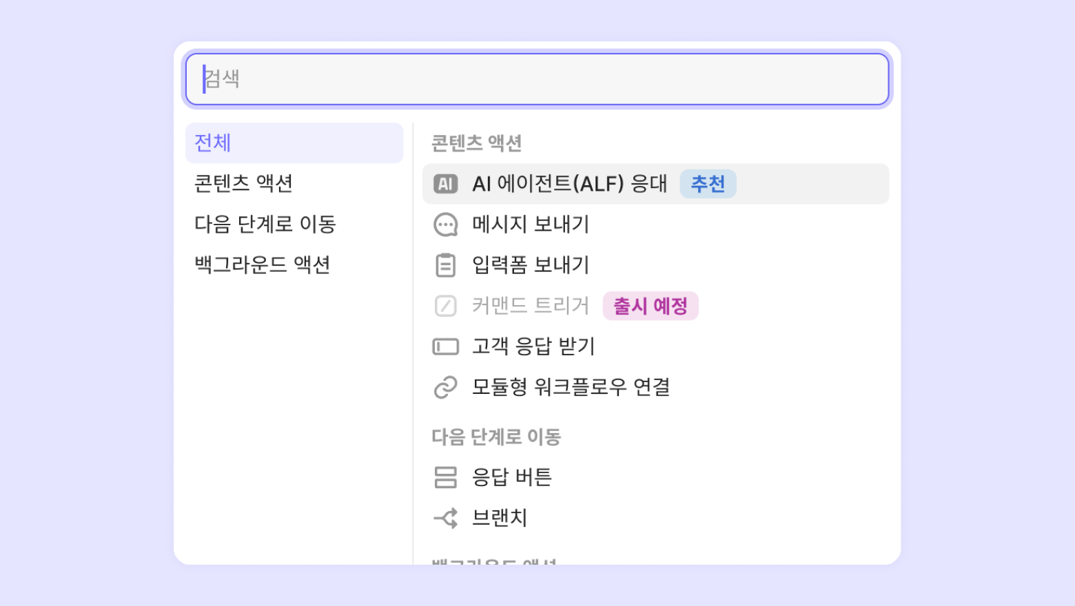Click the chain link workflow icon

pyautogui.click(x=445, y=387)
